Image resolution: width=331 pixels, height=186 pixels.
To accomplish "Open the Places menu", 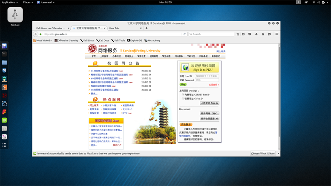I will pos(28,2).
